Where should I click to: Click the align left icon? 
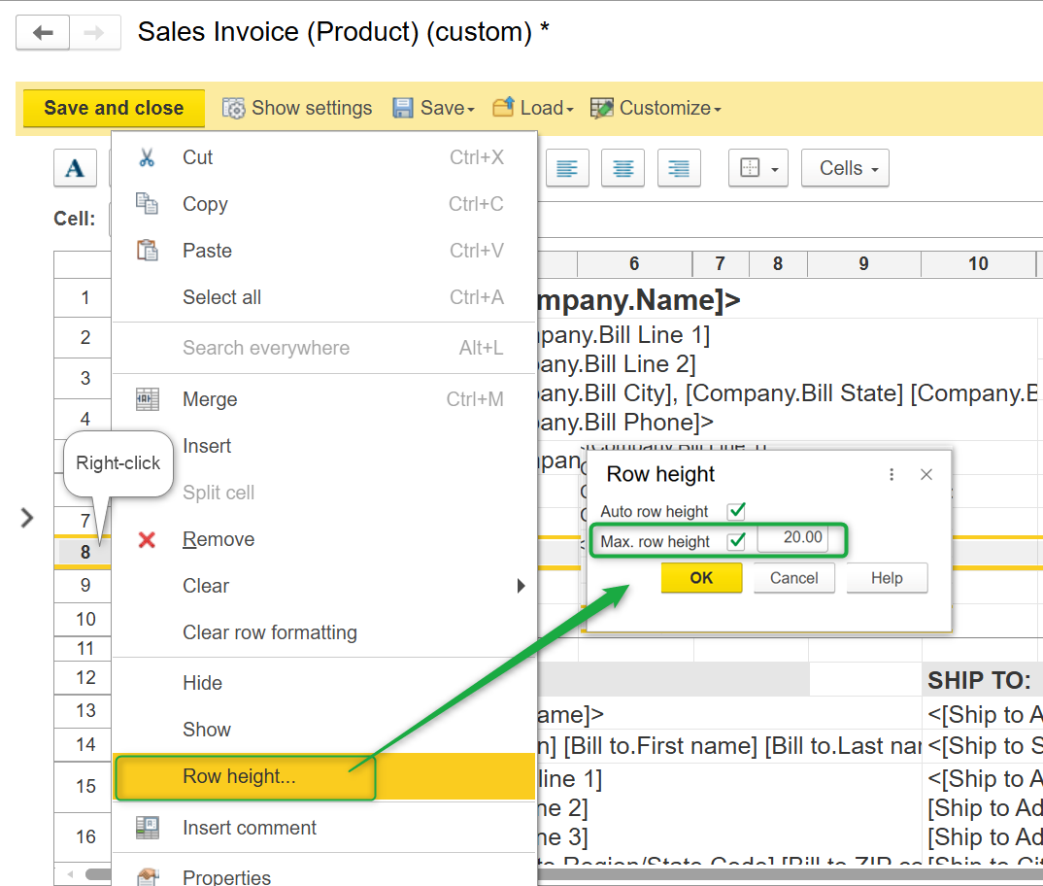pyautogui.click(x=567, y=168)
